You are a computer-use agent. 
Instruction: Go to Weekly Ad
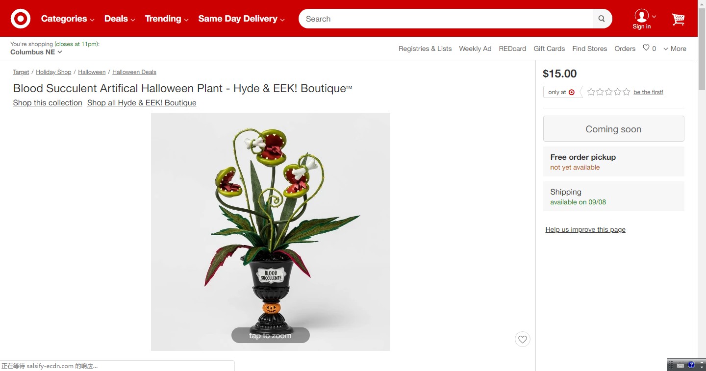point(475,49)
